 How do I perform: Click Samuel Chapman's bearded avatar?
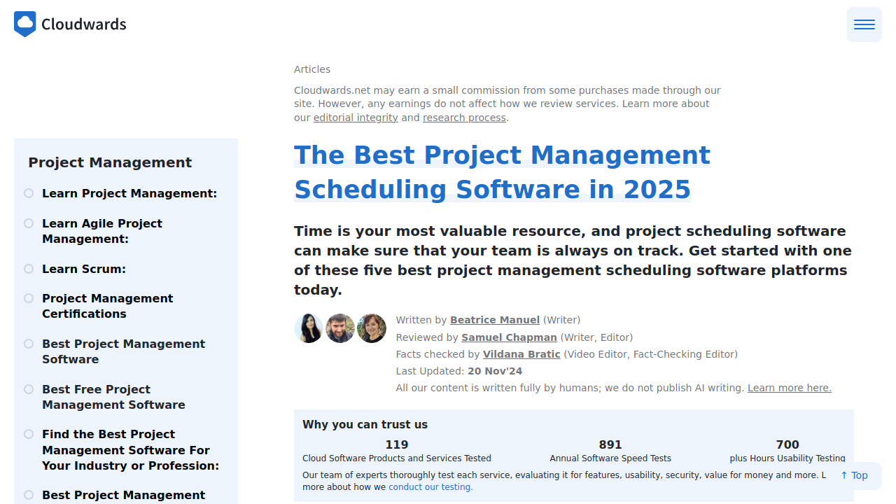340,328
